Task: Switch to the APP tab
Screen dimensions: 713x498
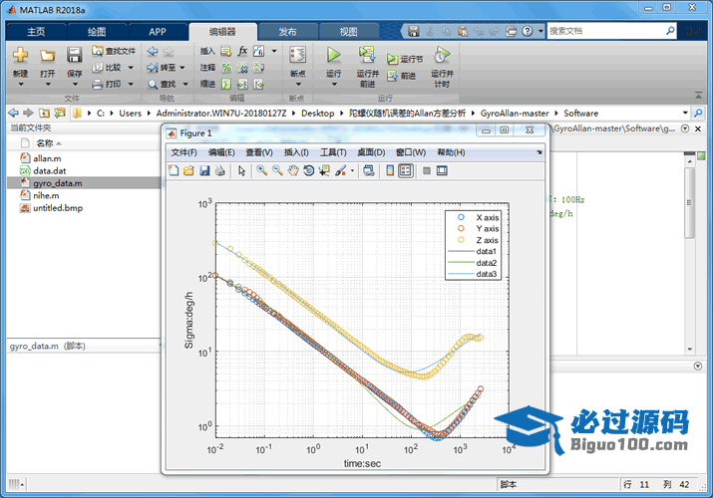Action: pos(158,31)
